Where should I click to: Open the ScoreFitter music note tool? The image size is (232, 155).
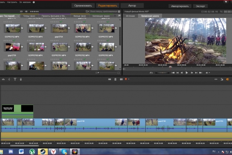[x=9, y=79]
